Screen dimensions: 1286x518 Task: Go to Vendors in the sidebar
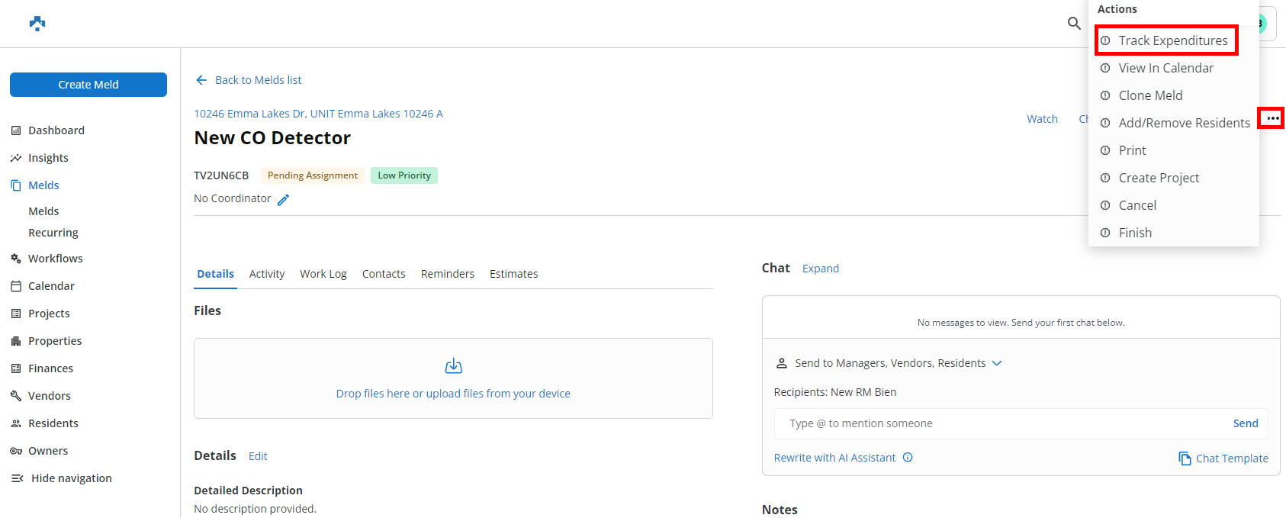pos(49,396)
